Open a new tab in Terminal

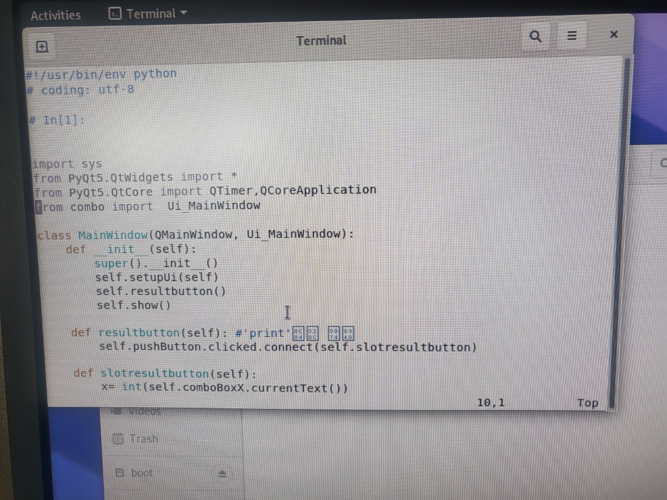42,46
